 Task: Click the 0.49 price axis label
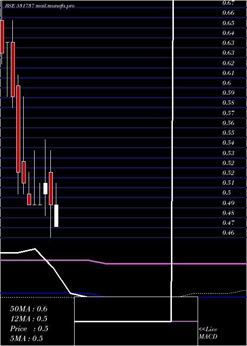[228, 203]
